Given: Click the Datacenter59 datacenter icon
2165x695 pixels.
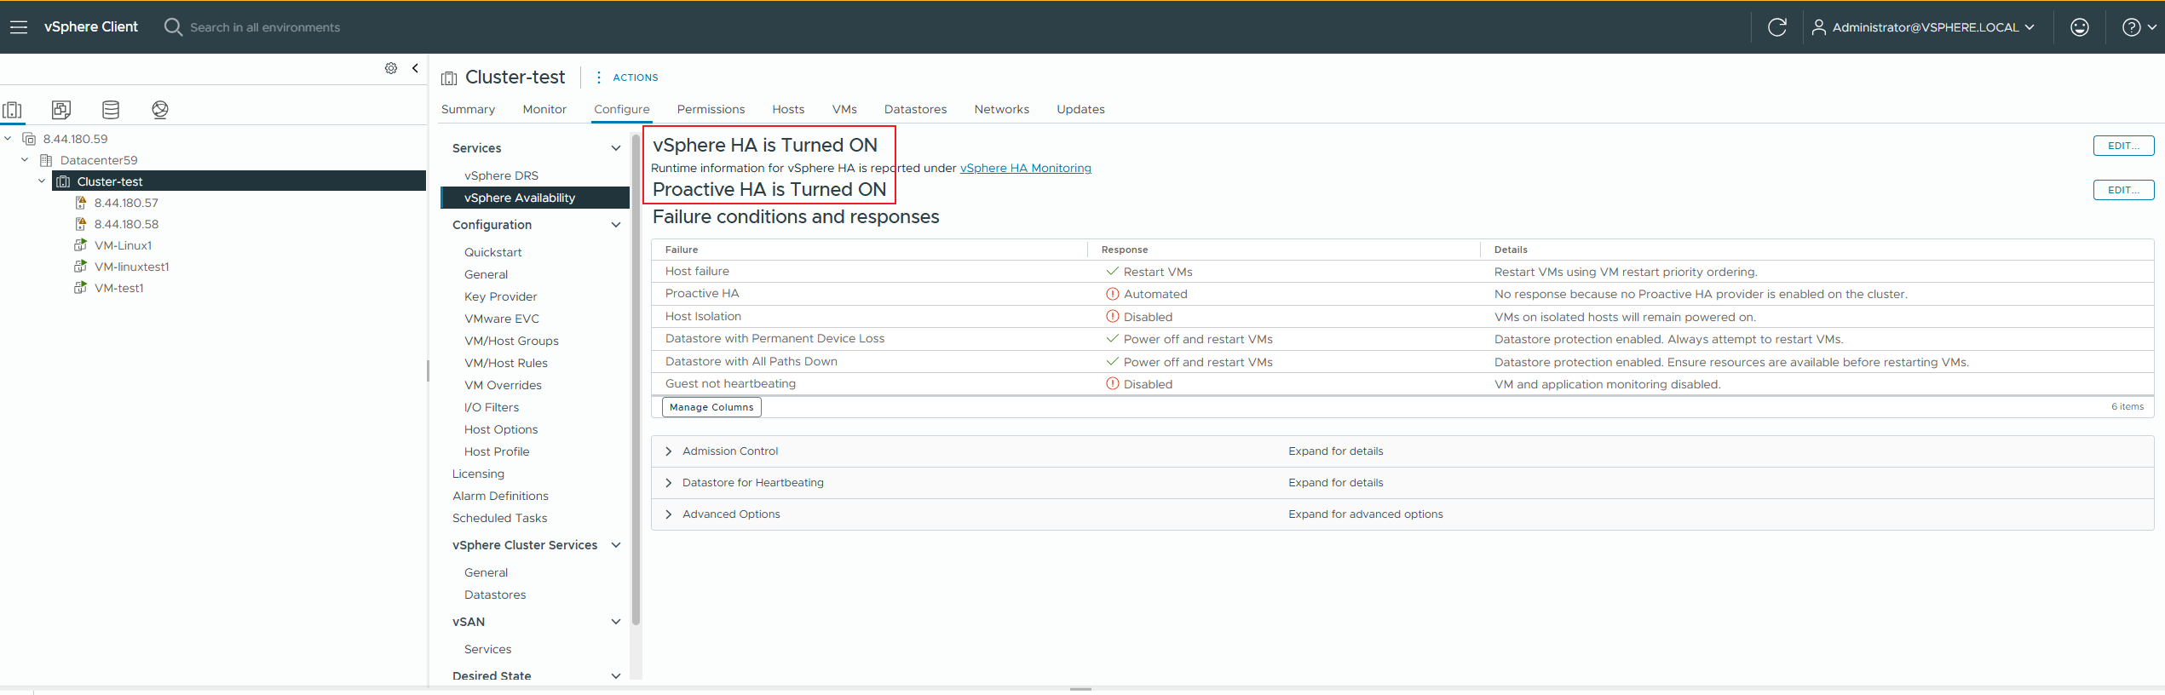Looking at the screenshot, I should click(x=46, y=160).
